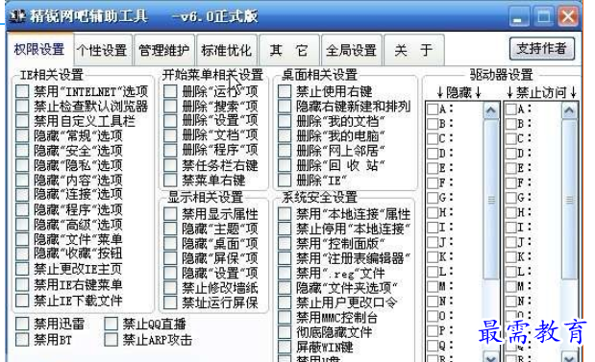The image size is (595, 362).
Task: Check 禁用"控制面版"
Action: pyautogui.click(x=285, y=243)
